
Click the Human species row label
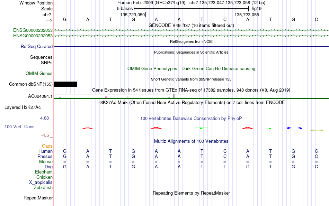point(45,151)
